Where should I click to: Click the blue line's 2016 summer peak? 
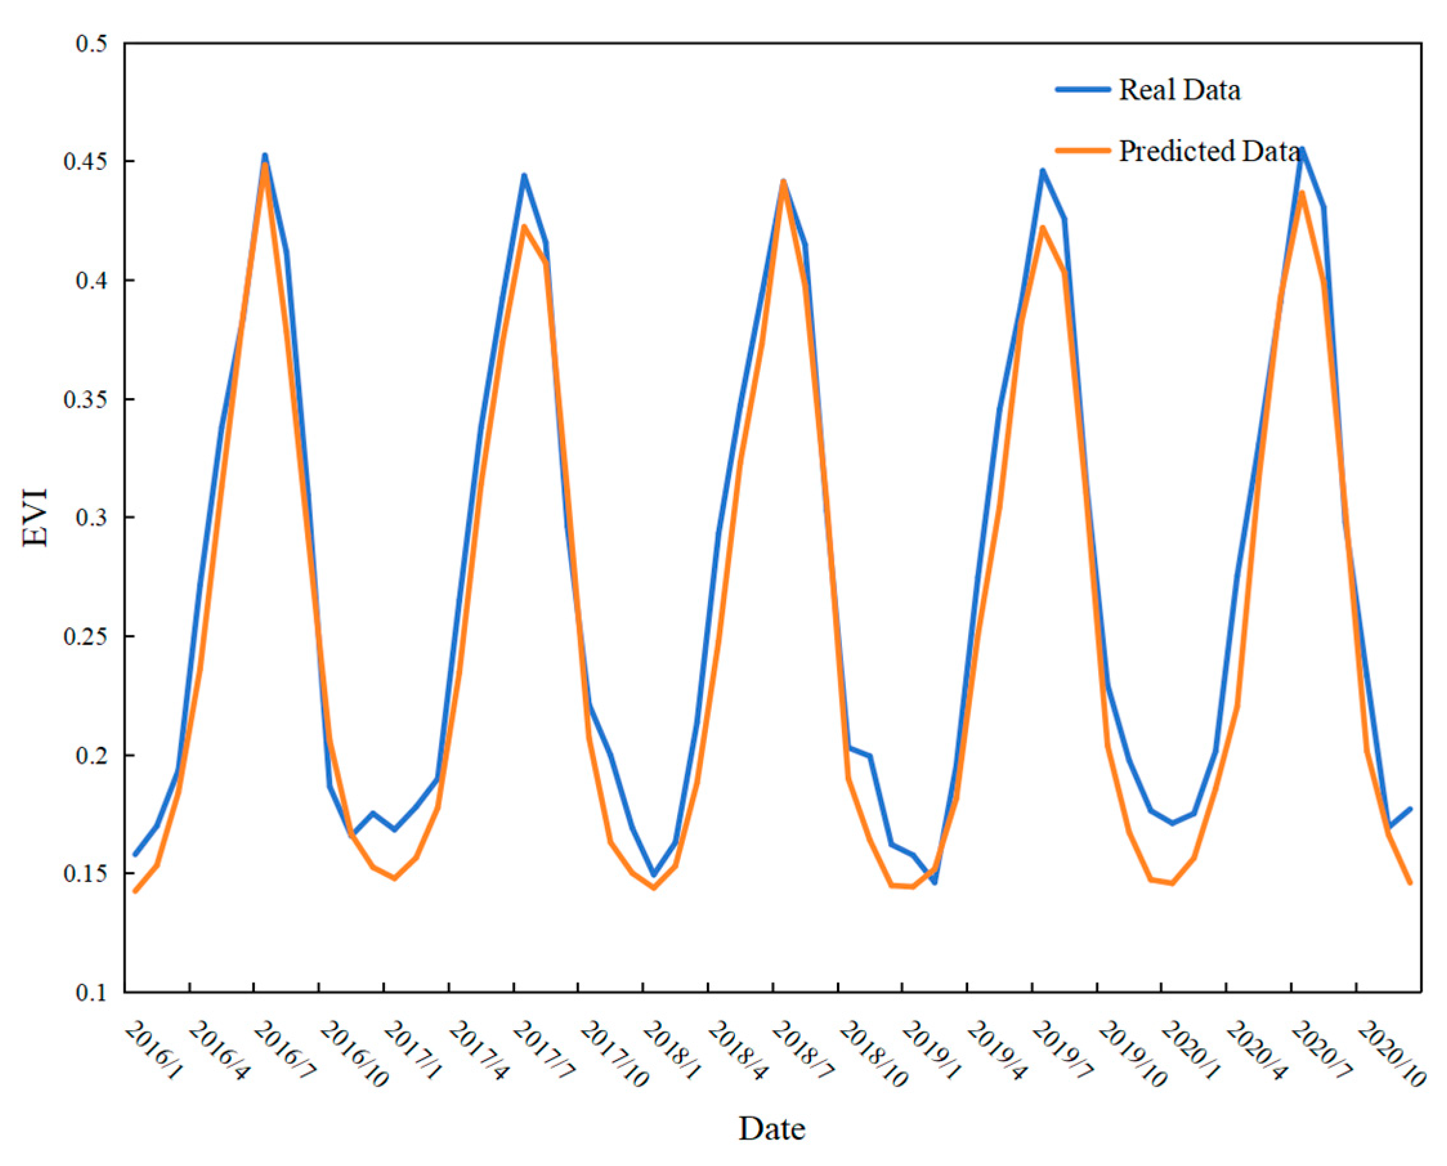coord(265,156)
